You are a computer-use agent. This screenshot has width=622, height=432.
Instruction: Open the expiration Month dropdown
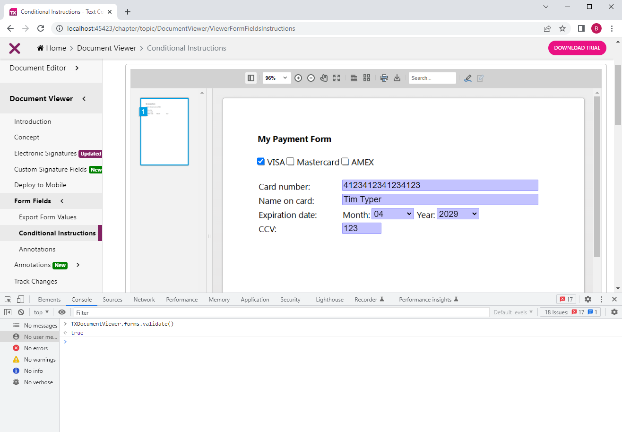click(x=393, y=214)
